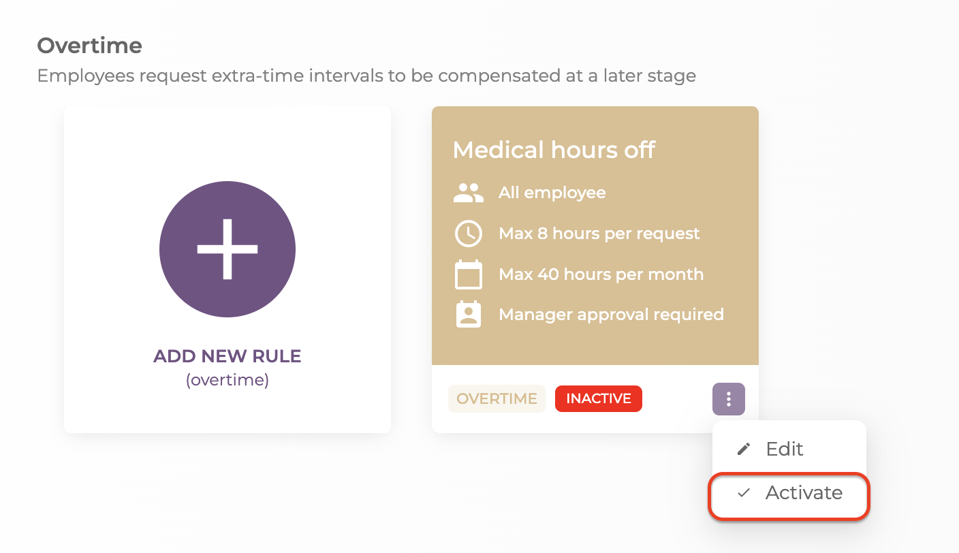Image resolution: width=959 pixels, height=553 pixels.
Task: Click the clock icon for max hours per request
Action: click(x=468, y=234)
